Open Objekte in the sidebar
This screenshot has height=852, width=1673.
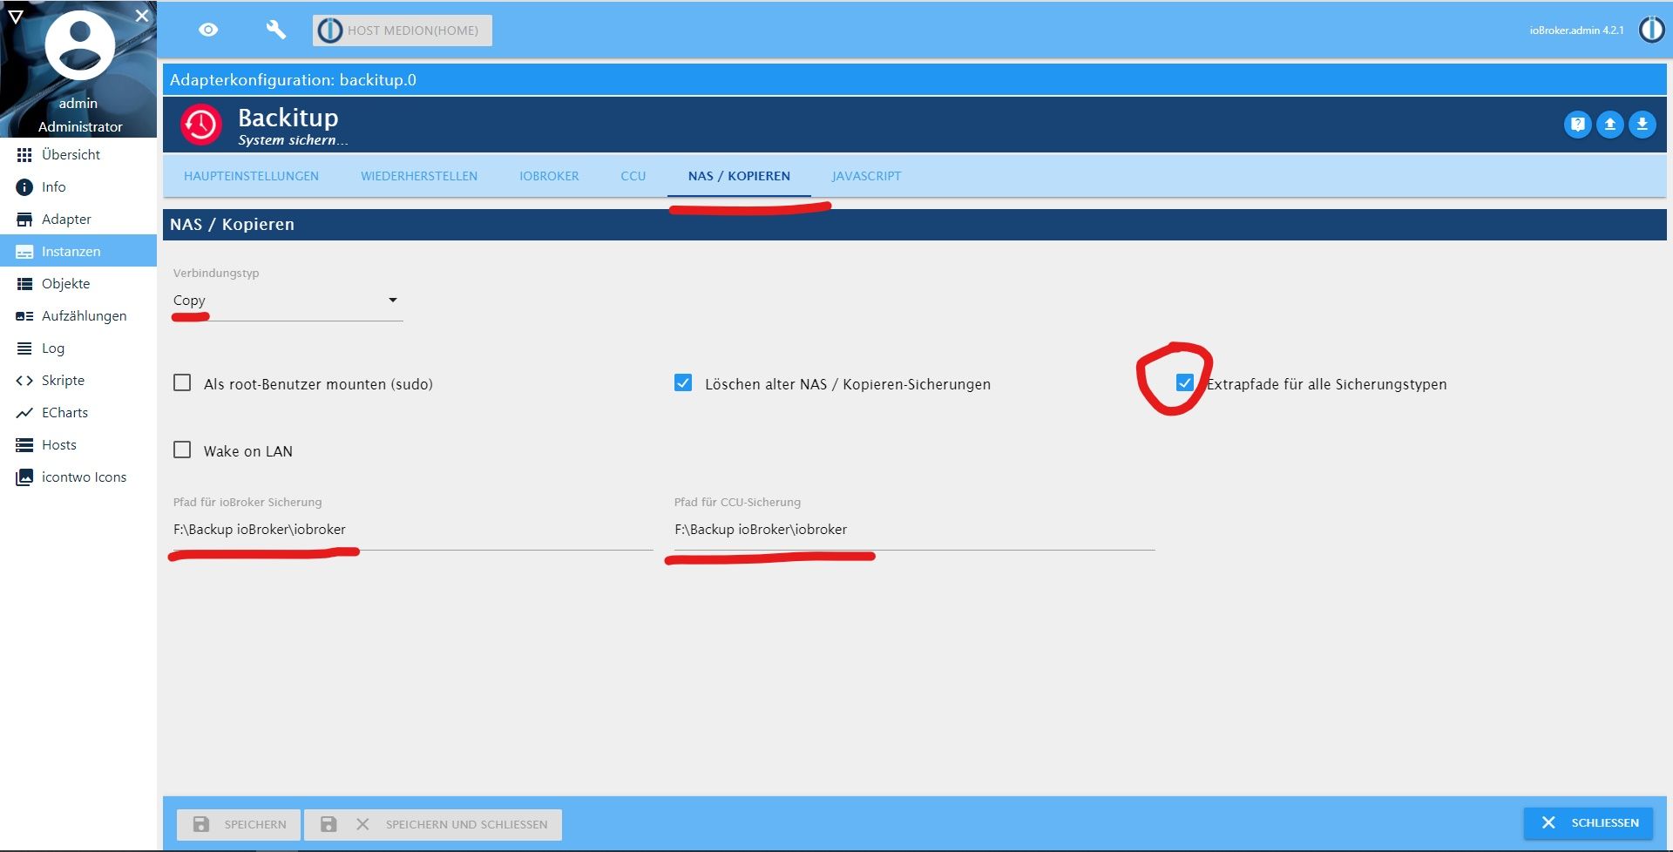pos(78,283)
